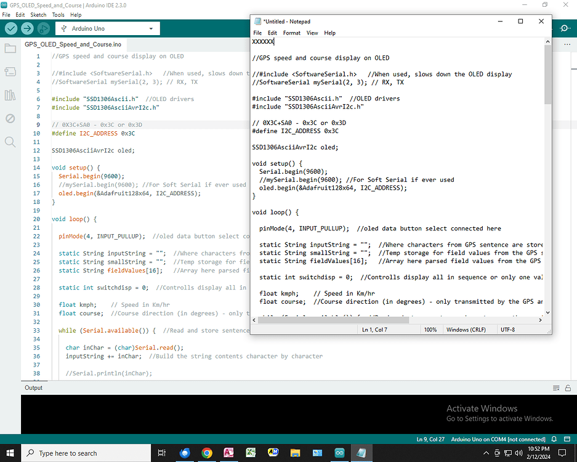The image size is (577, 462).
Task: Click the 100% zoom control in Notepad
Action: [x=431, y=330]
